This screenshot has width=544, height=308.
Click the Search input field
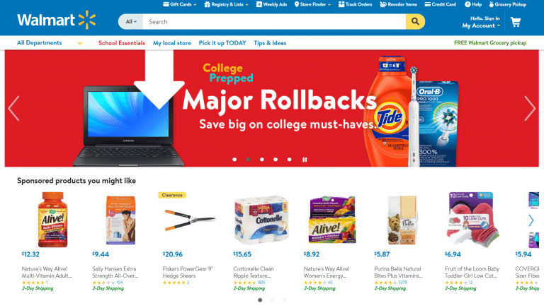click(x=274, y=21)
